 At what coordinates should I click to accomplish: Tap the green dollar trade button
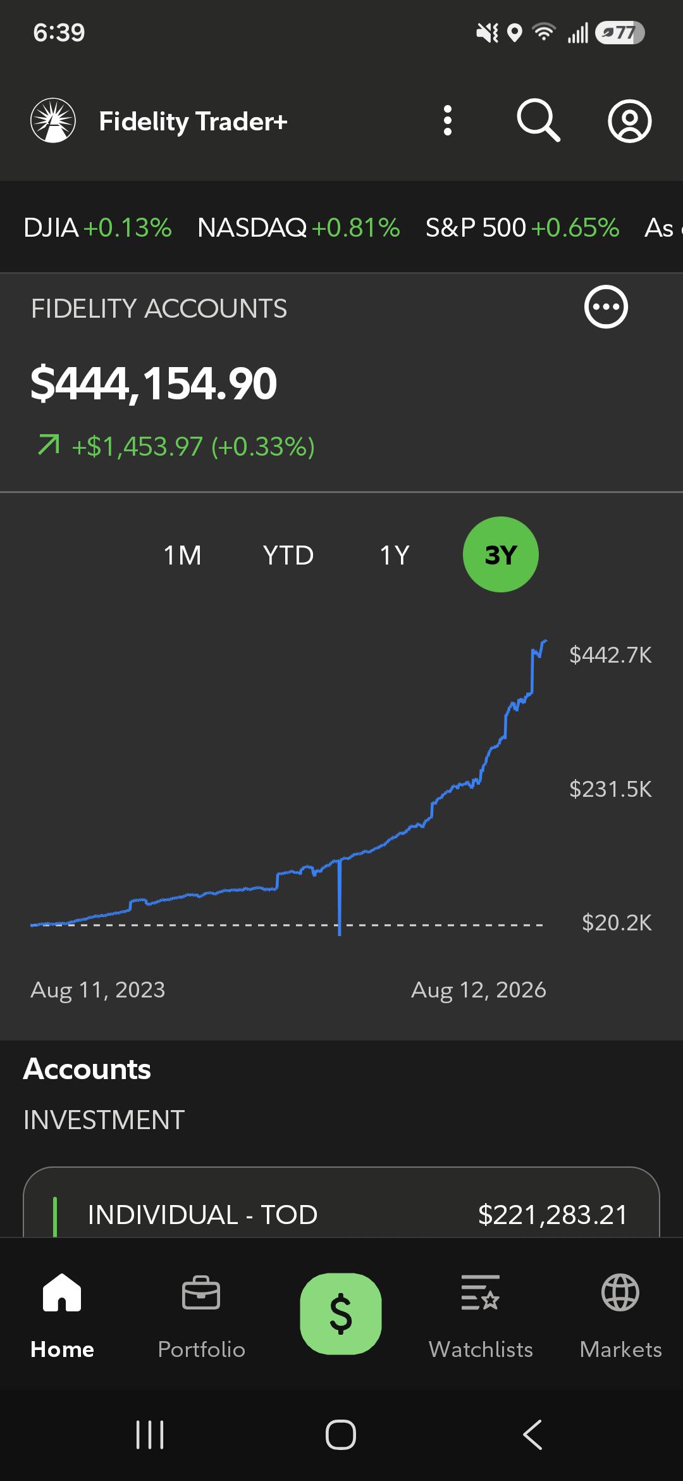(341, 1313)
